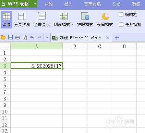Screen dimensions: 145x133
Task: Open the 插入 (Insert) ribbon tab
Action: tap(68, 4)
